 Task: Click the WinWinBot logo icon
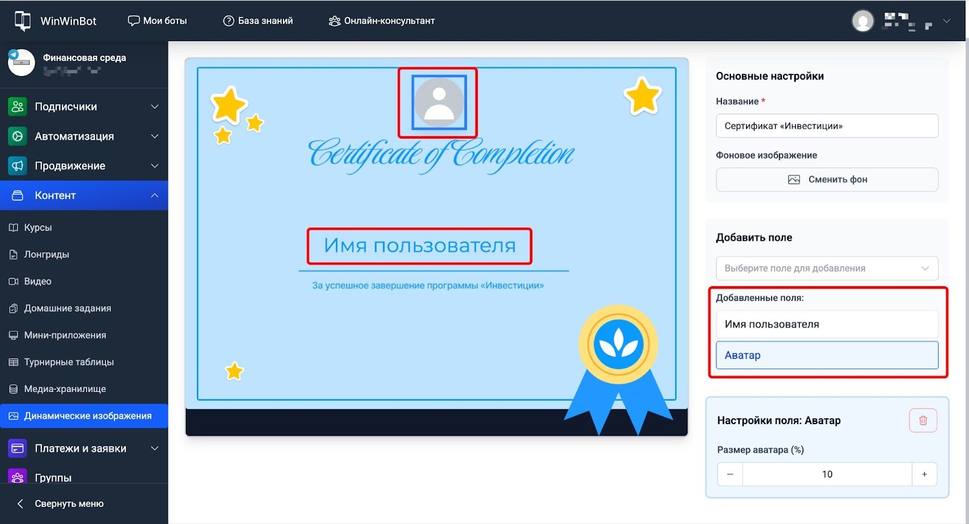point(22,21)
